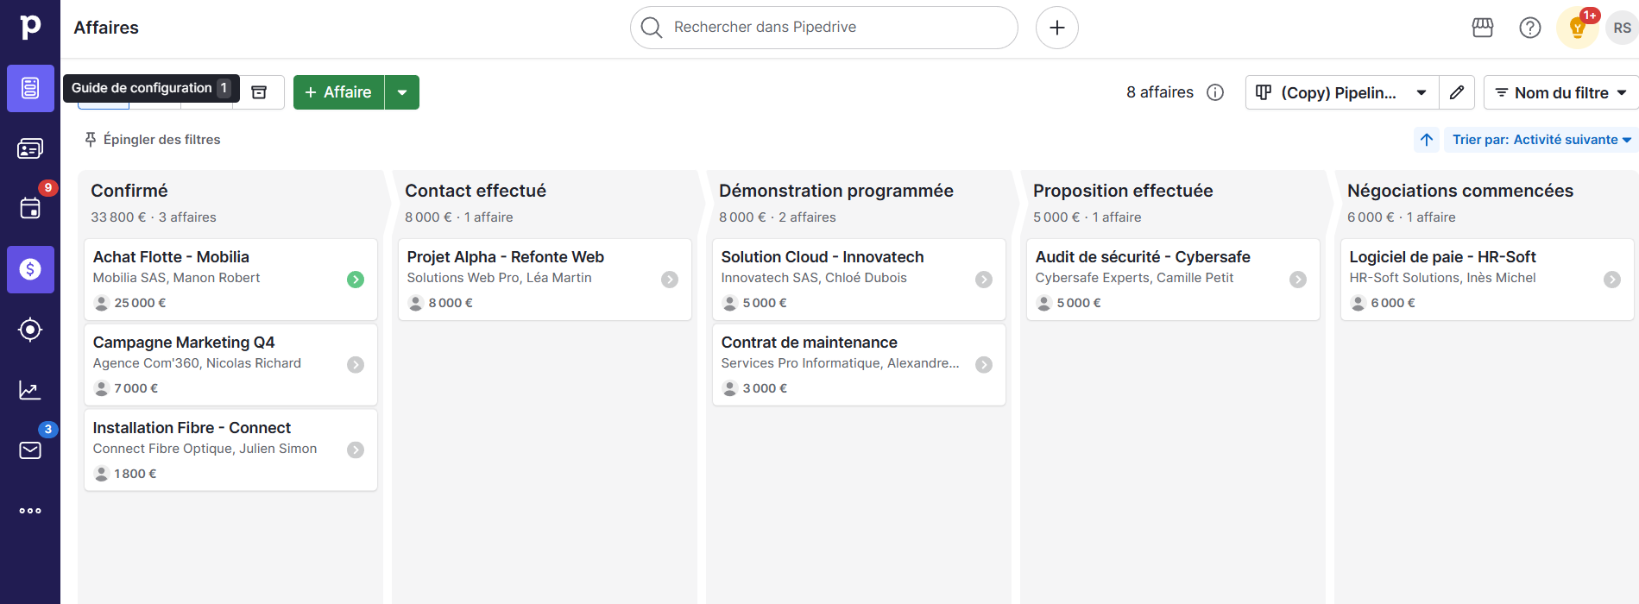
Task: Open the (Copy) Pipeline selector dropdown
Action: 1342,92
